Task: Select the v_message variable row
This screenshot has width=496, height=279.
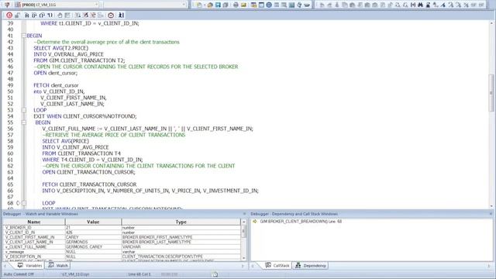Action: (x=122, y=252)
